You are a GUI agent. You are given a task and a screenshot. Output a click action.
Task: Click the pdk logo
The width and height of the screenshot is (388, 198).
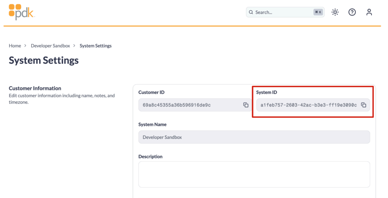[x=21, y=12]
